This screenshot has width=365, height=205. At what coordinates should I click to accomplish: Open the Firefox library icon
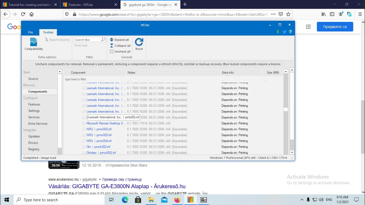[x=324, y=14]
